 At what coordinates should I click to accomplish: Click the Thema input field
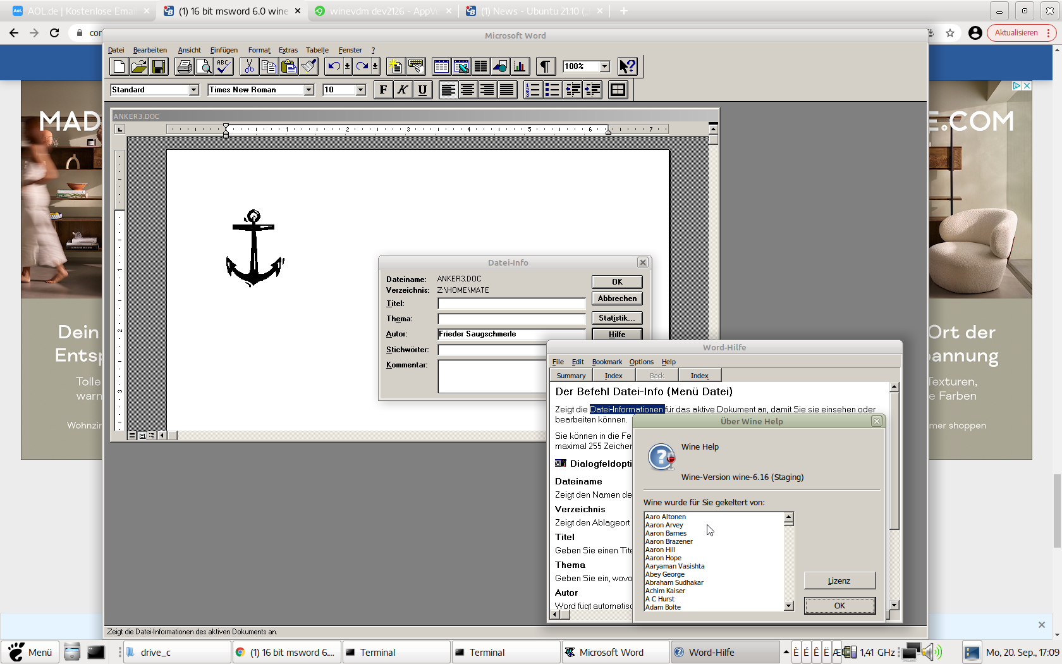coord(512,319)
